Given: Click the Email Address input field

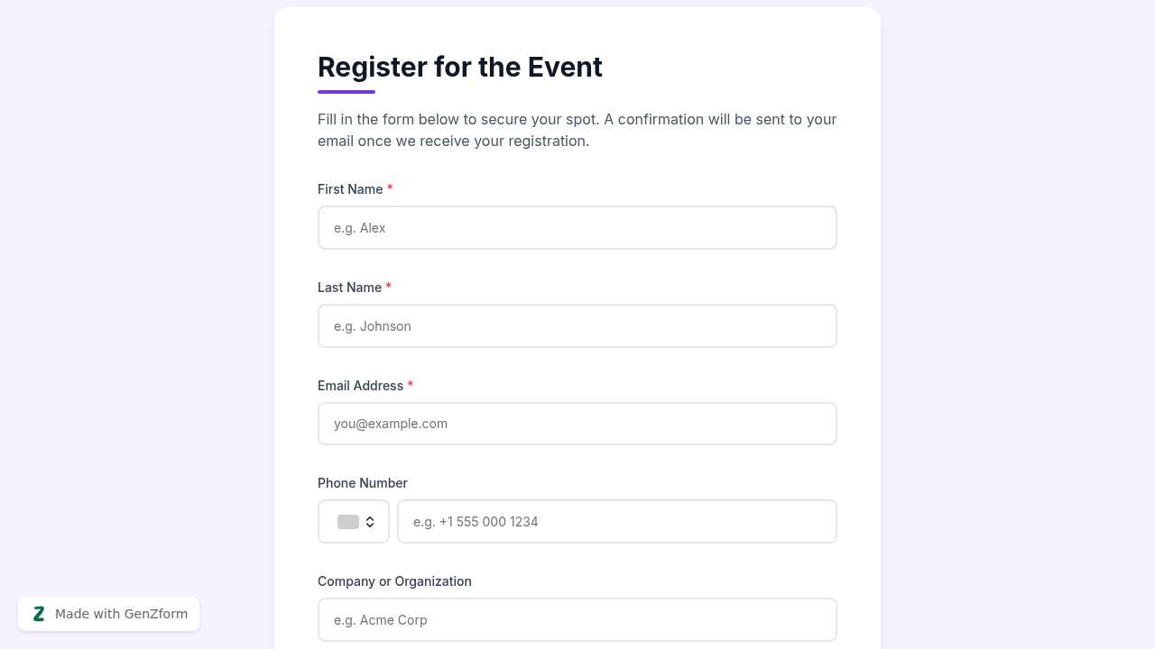Looking at the screenshot, I should 577,424.
